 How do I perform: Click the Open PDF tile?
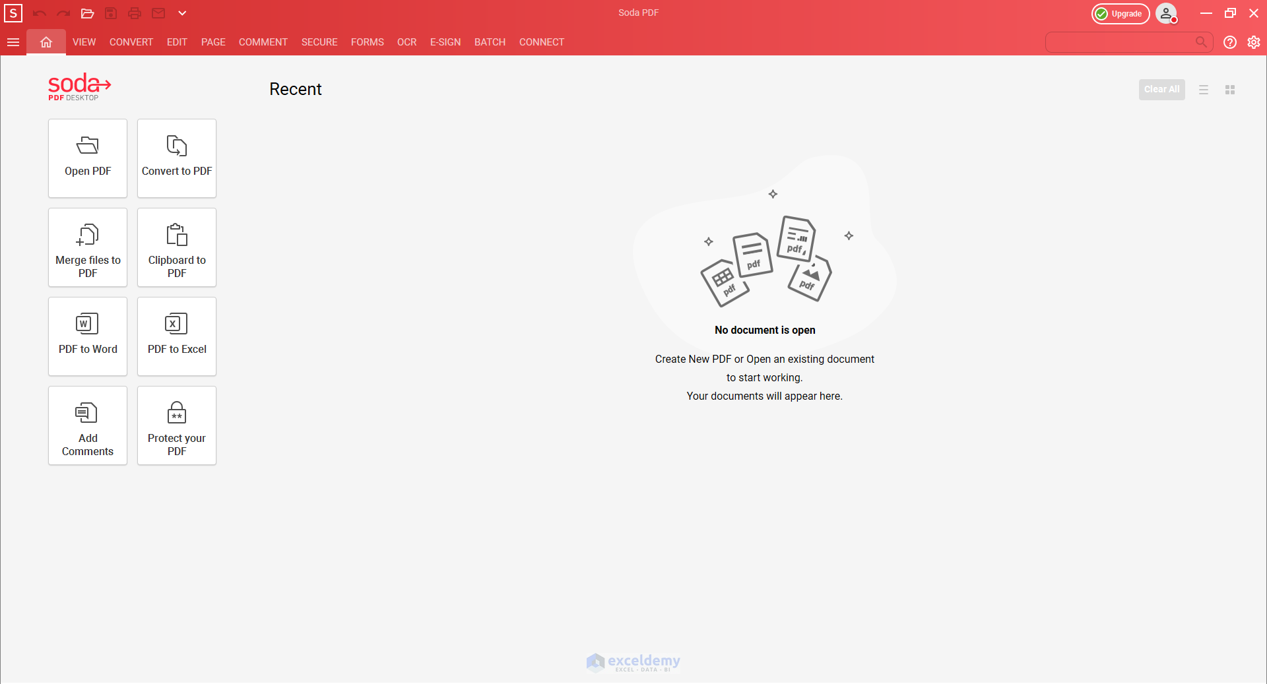coord(88,158)
